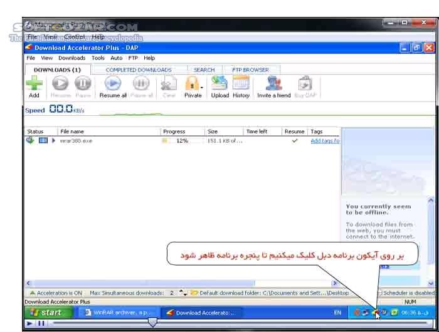Click the Invite a friend icon

273,83
